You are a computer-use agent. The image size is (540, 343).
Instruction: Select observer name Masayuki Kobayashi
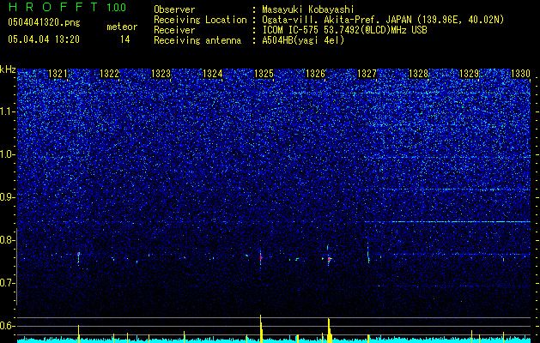pos(308,9)
